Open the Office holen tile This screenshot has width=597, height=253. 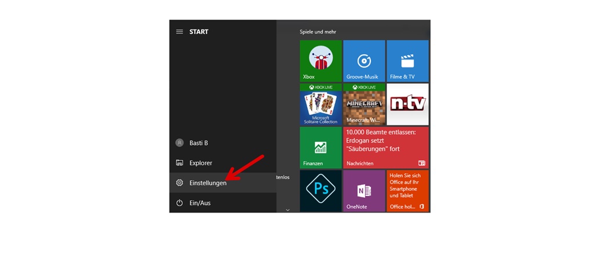pyautogui.click(x=407, y=191)
